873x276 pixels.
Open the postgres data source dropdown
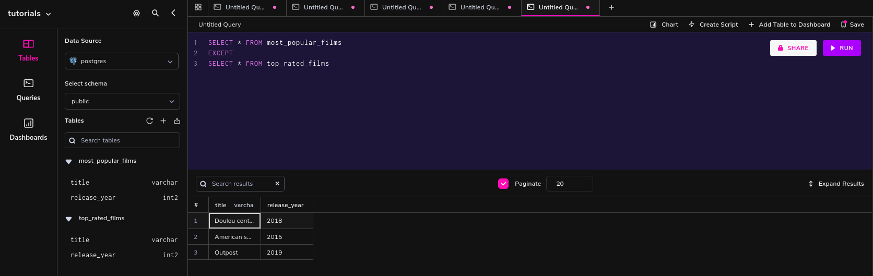[122, 61]
